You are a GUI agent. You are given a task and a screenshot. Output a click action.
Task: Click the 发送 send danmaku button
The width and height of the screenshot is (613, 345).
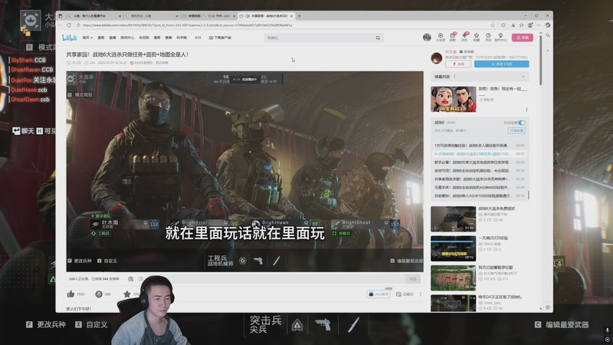pos(413,279)
